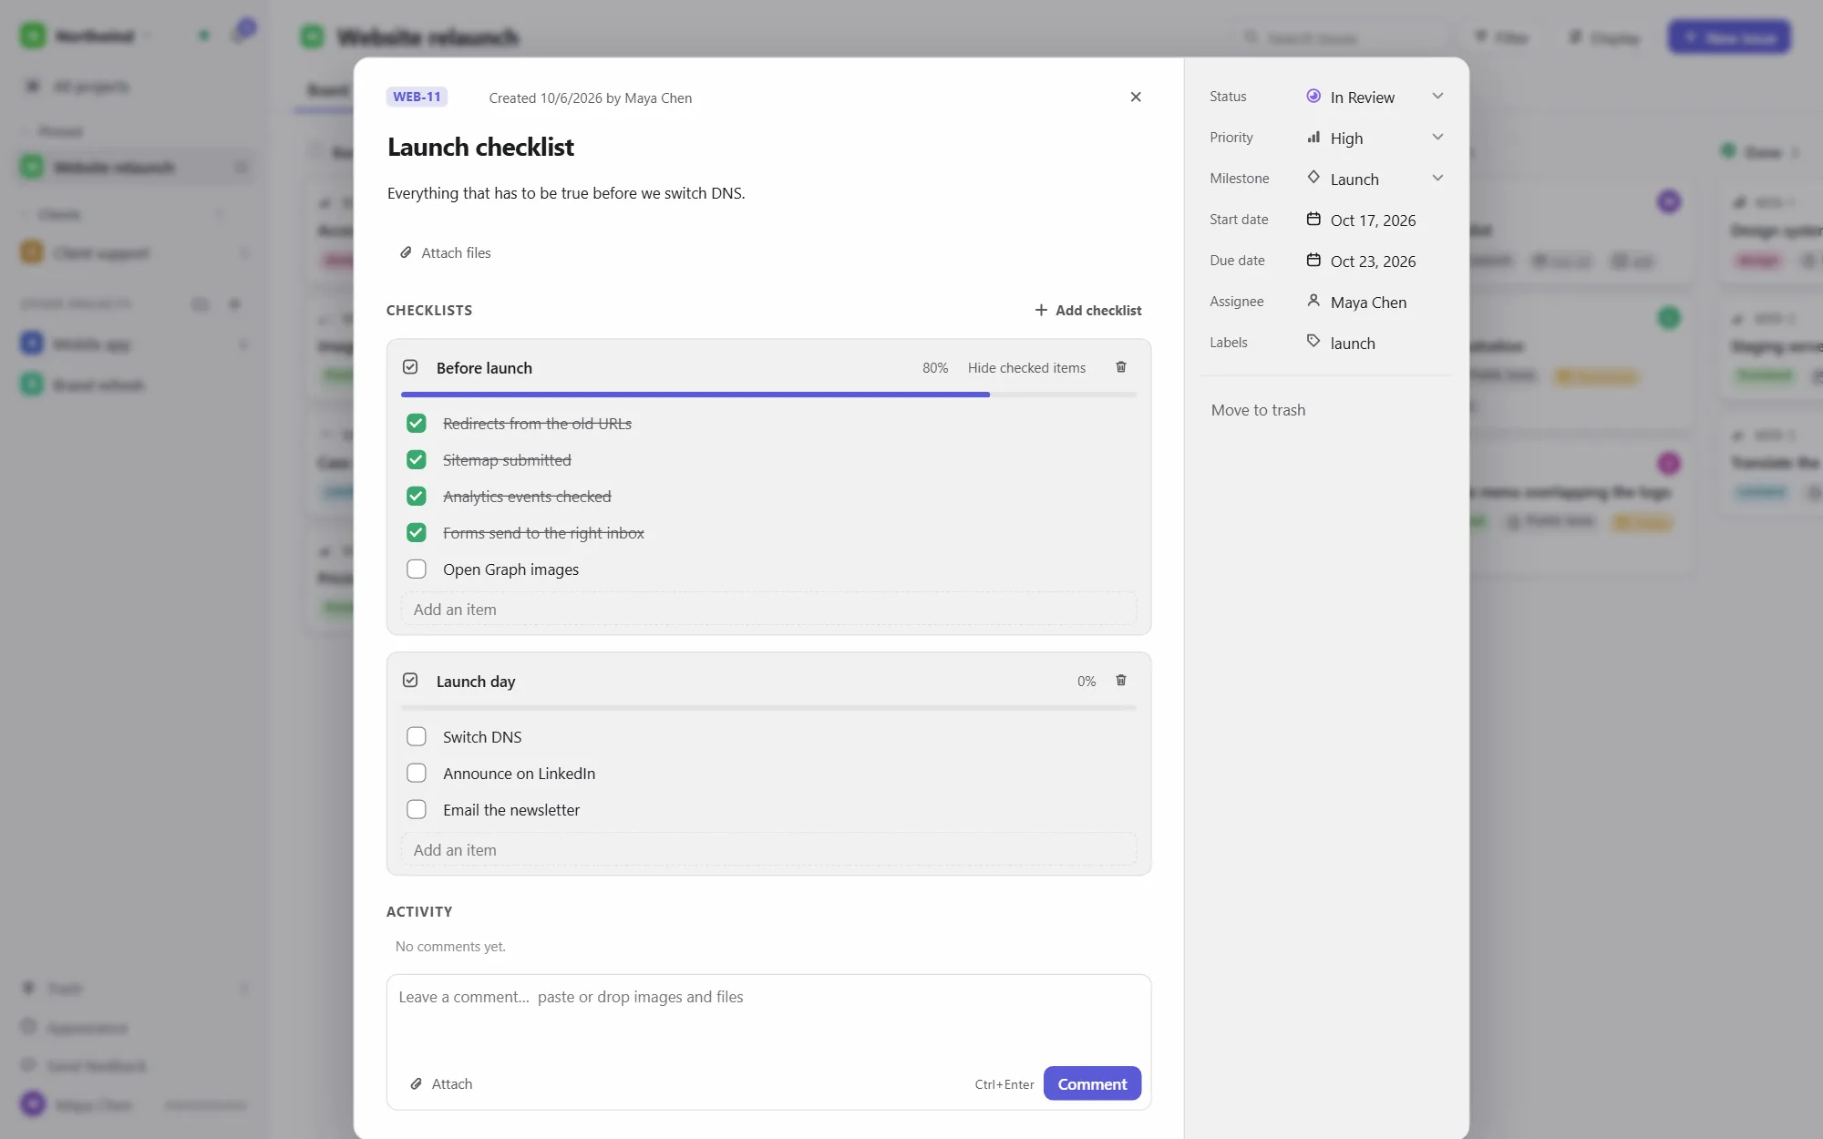Image resolution: width=1823 pixels, height=1139 pixels.
Task: Click the 80% completion text
Action: [935, 368]
